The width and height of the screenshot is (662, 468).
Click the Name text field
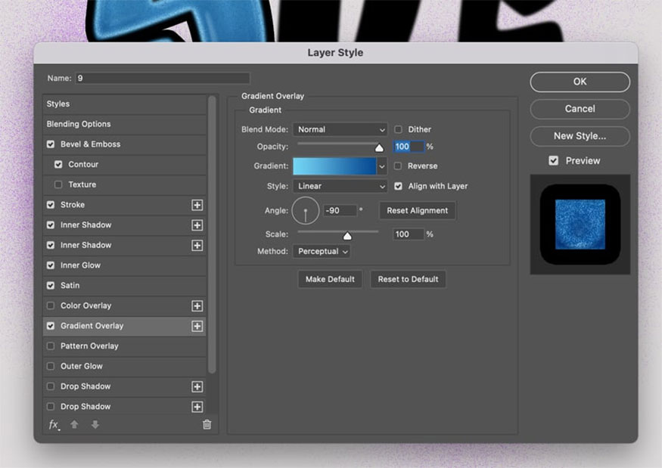tap(162, 79)
